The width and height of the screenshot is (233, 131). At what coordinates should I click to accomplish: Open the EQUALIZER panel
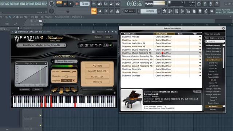pyautogui.click(x=97, y=76)
